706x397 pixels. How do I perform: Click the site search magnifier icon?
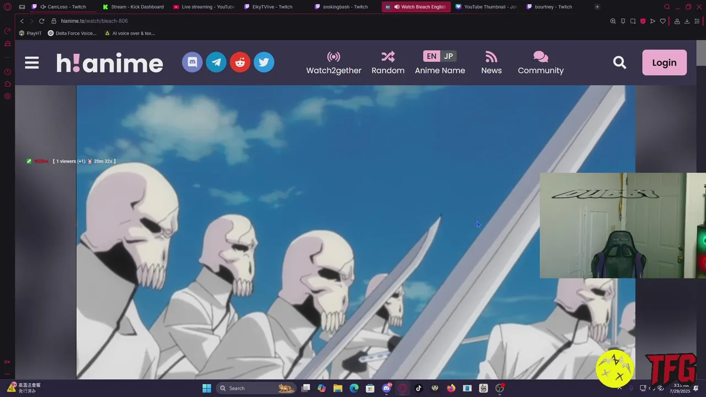tap(619, 63)
